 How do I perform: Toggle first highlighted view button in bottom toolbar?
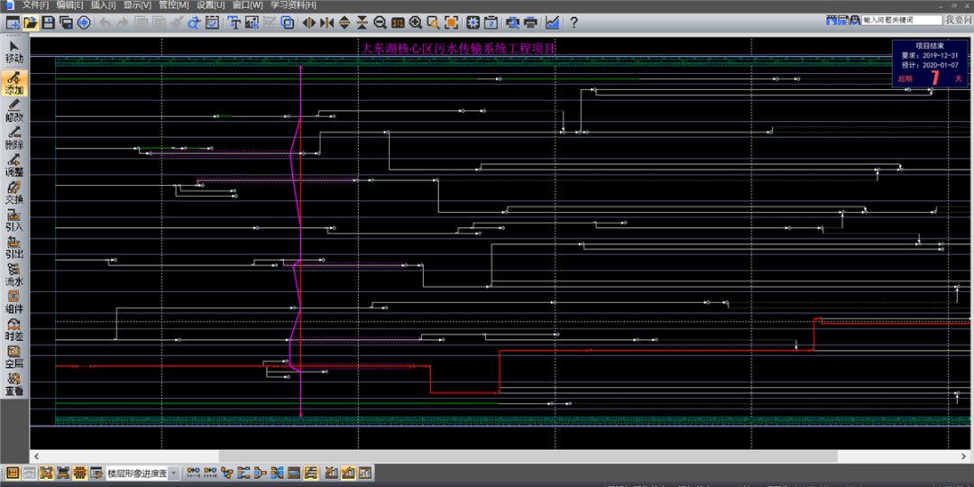coord(13,473)
